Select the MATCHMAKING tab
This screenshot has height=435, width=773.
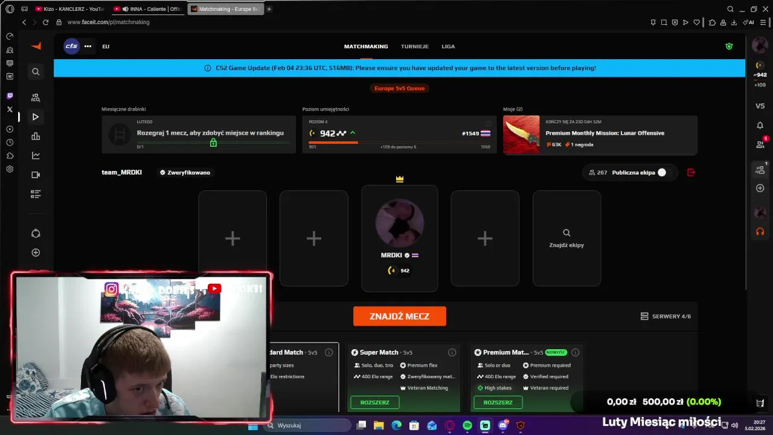[x=366, y=46]
